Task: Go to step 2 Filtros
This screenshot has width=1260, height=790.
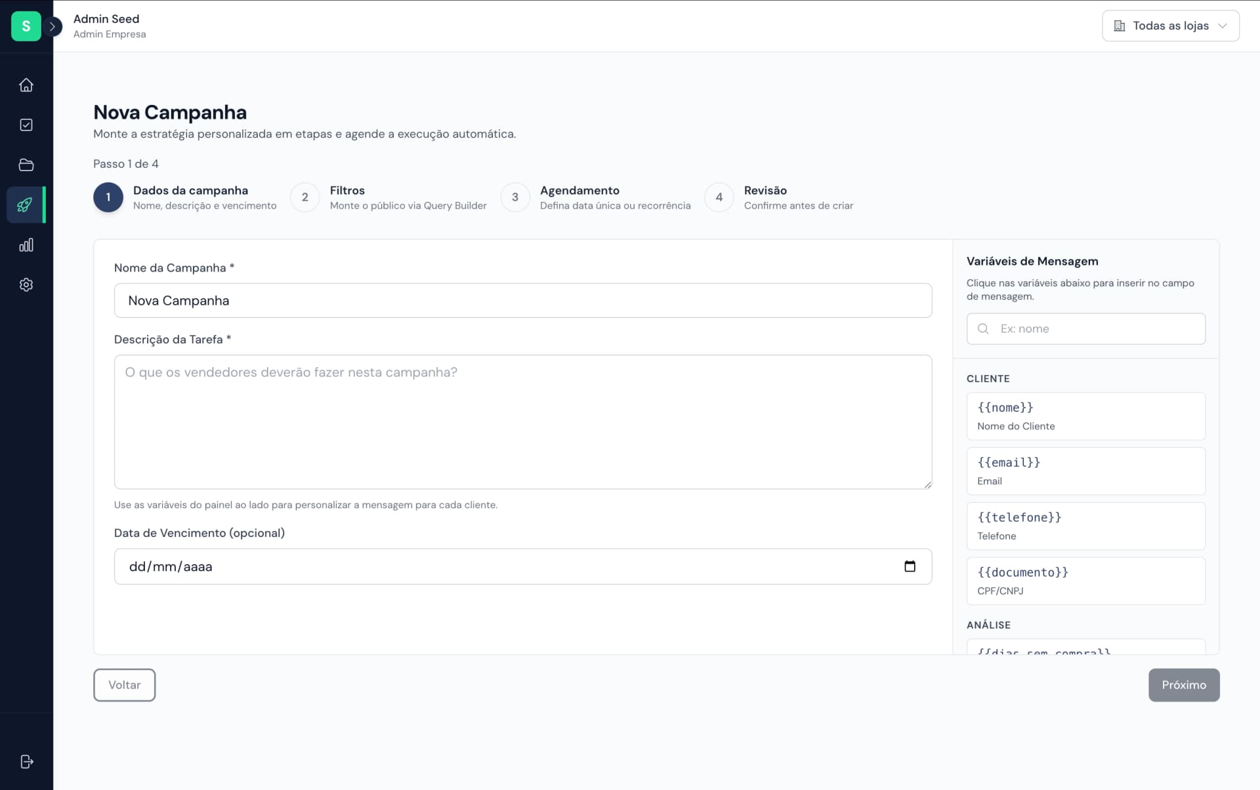Action: pos(304,197)
